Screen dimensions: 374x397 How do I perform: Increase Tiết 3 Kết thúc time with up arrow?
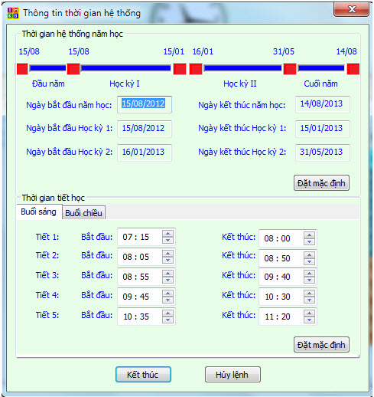(309, 274)
